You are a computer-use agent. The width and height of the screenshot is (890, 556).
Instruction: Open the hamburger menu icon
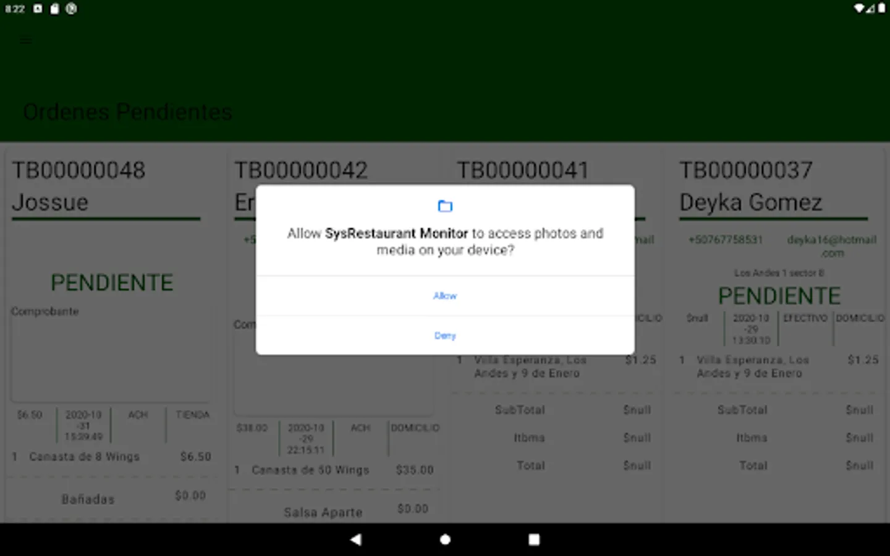tap(25, 41)
